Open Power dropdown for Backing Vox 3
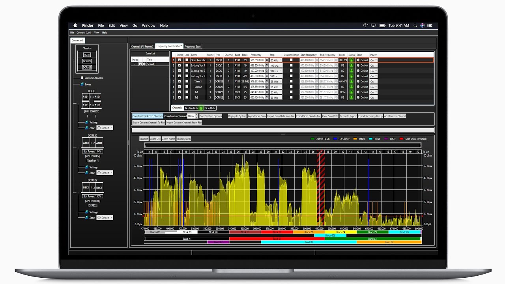The image size is (505, 284). tap(373, 76)
